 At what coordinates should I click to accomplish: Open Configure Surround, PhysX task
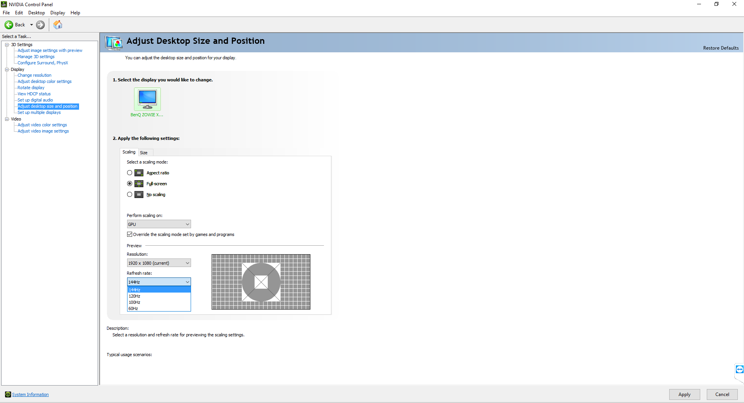[43, 63]
